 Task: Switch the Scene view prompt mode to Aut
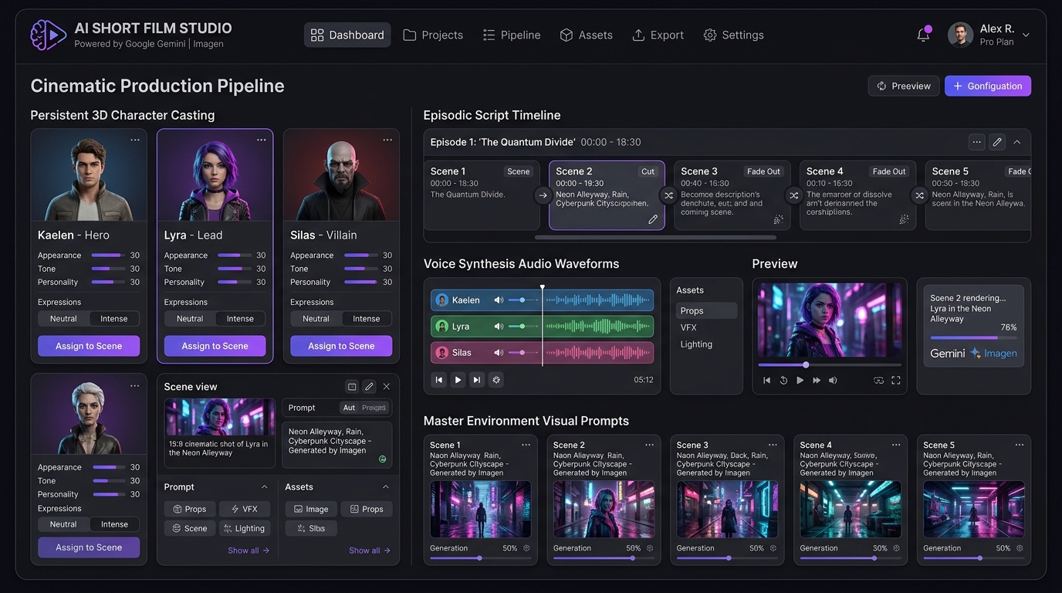tap(349, 408)
